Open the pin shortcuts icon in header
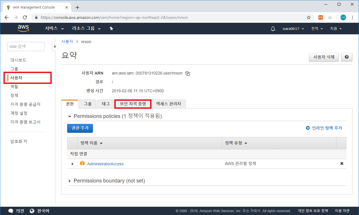The image size is (359, 215). click(x=111, y=29)
